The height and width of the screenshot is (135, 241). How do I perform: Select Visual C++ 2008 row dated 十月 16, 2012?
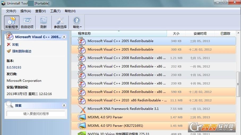(153, 75)
